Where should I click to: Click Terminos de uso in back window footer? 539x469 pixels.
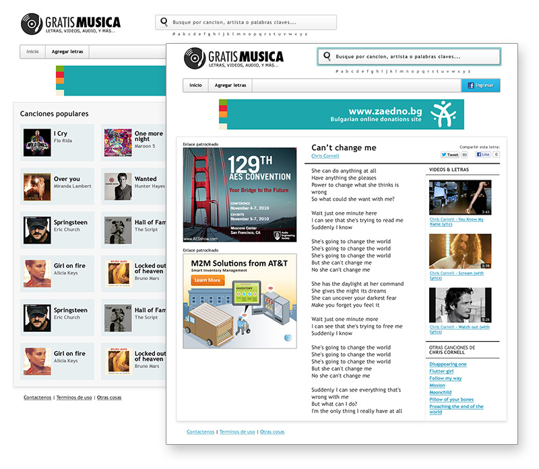[74, 398]
